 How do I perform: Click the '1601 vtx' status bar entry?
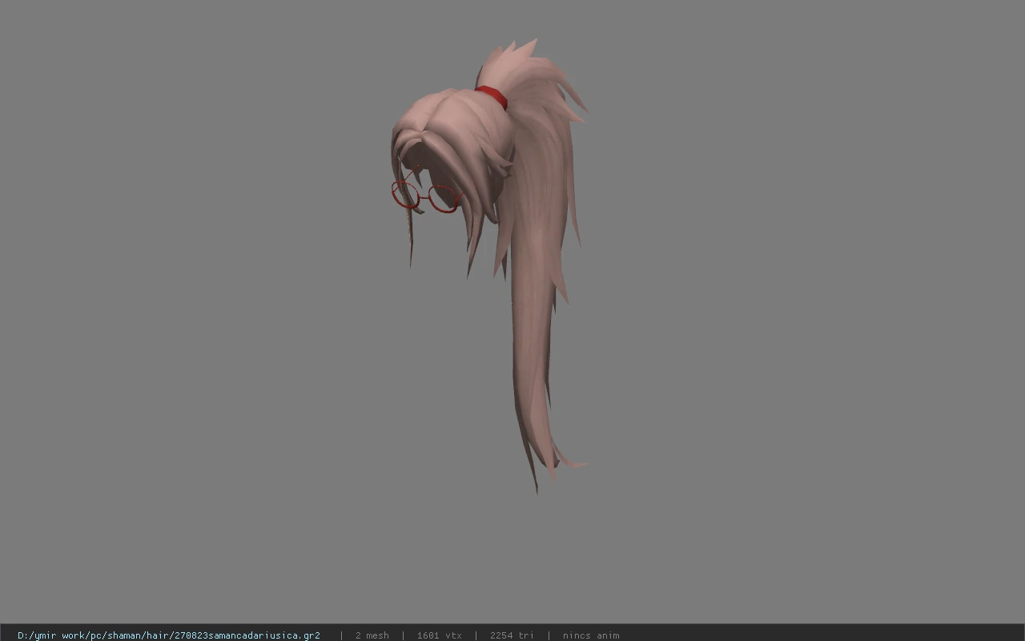pos(439,635)
